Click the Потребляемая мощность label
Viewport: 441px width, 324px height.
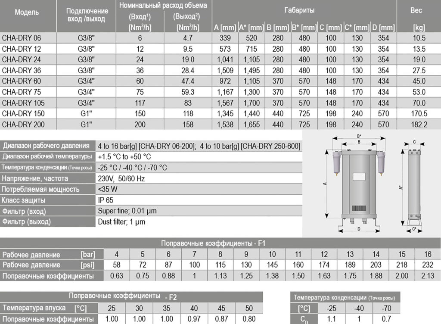[x=40, y=189]
